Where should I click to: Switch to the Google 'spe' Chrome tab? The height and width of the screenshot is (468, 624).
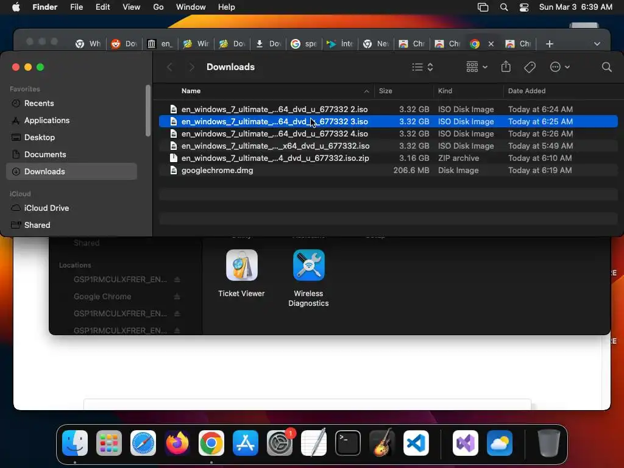(304, 44)
